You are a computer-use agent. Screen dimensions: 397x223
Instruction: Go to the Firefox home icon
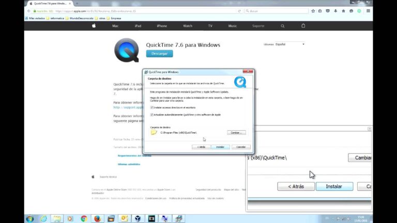point(343,11)
